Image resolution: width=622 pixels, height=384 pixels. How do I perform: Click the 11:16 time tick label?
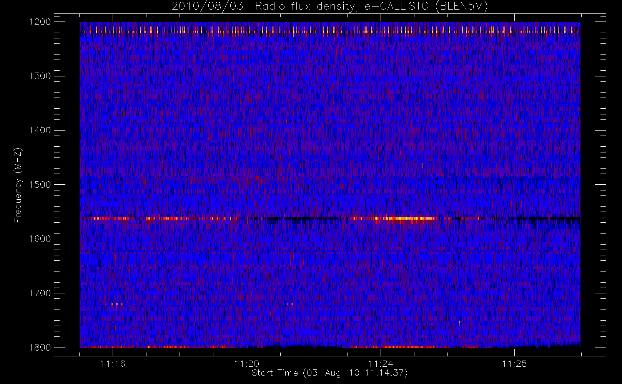(113, 363)
